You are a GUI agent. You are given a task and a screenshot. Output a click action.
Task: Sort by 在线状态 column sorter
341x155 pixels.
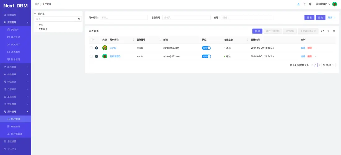(248, 40)
